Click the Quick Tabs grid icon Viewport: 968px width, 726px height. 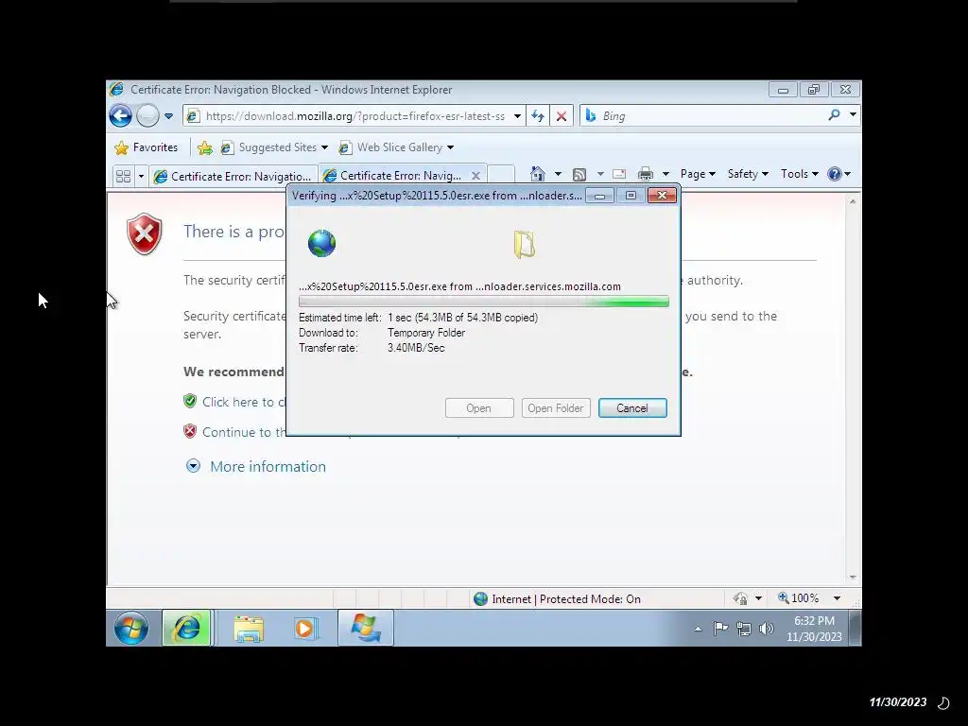[123, 176]
